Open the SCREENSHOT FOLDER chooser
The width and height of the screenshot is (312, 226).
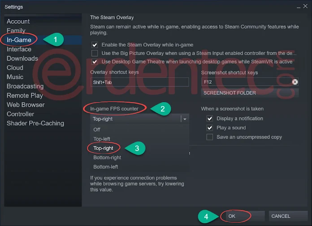click(250, 93)
